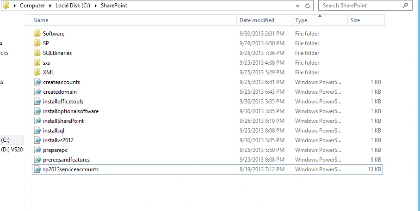Expand the arrow before Computer in address bar

(15, 6)
